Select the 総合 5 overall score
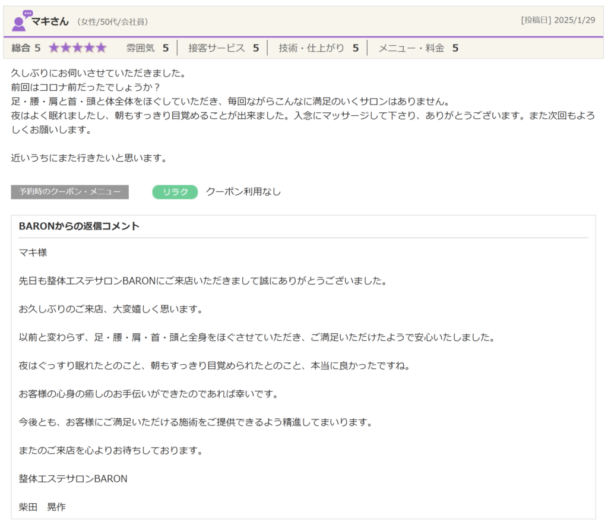Screen dimensions: 608x524 pyautogui.click(x=26, y=48)
